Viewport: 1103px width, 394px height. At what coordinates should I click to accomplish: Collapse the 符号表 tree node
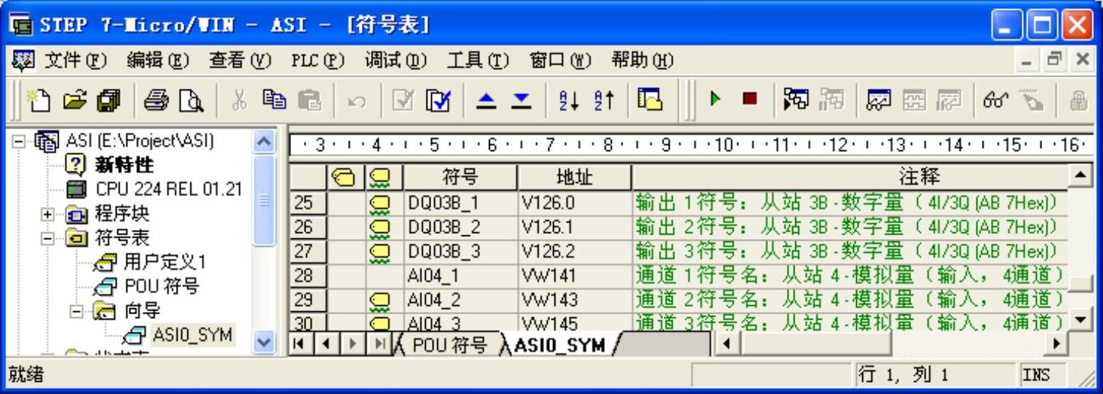pos(47,238)
